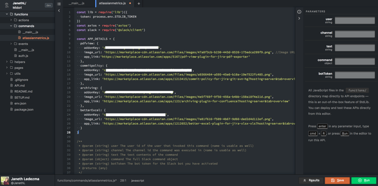
Task: Open atlassianmetrics.js in the file tree
Action: pyautogui.click(x=36, y=38)
